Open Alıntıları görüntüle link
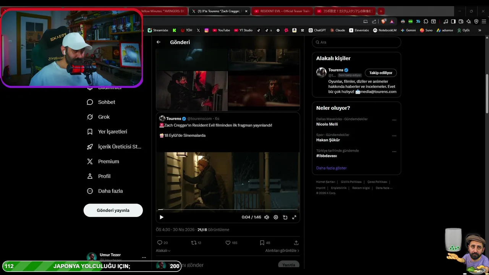489x275 pixels. coord(282,251)
